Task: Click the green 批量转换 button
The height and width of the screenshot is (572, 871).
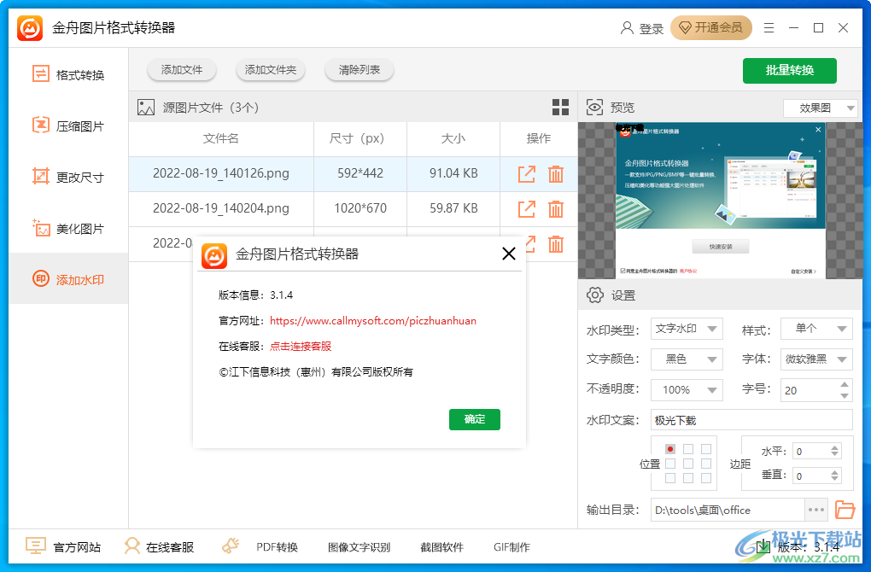Action: click(x=789, y=71)
